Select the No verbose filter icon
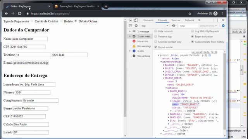 [134, 56]
